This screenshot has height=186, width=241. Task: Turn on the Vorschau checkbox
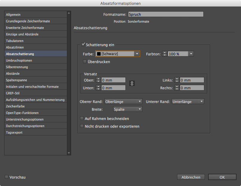pyautogui.click(x=7, y=177)
